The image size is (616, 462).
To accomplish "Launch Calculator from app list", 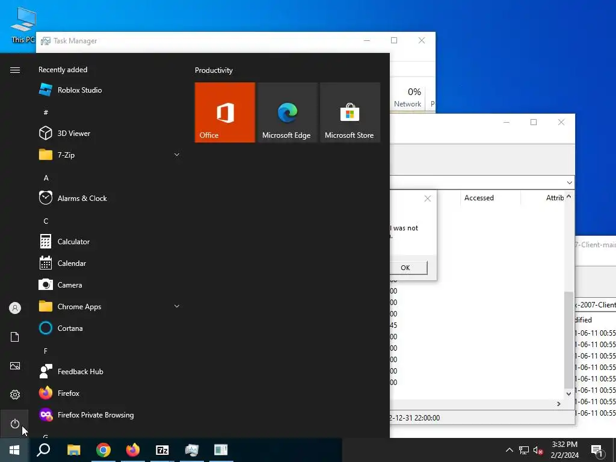I will coord(110,241).
